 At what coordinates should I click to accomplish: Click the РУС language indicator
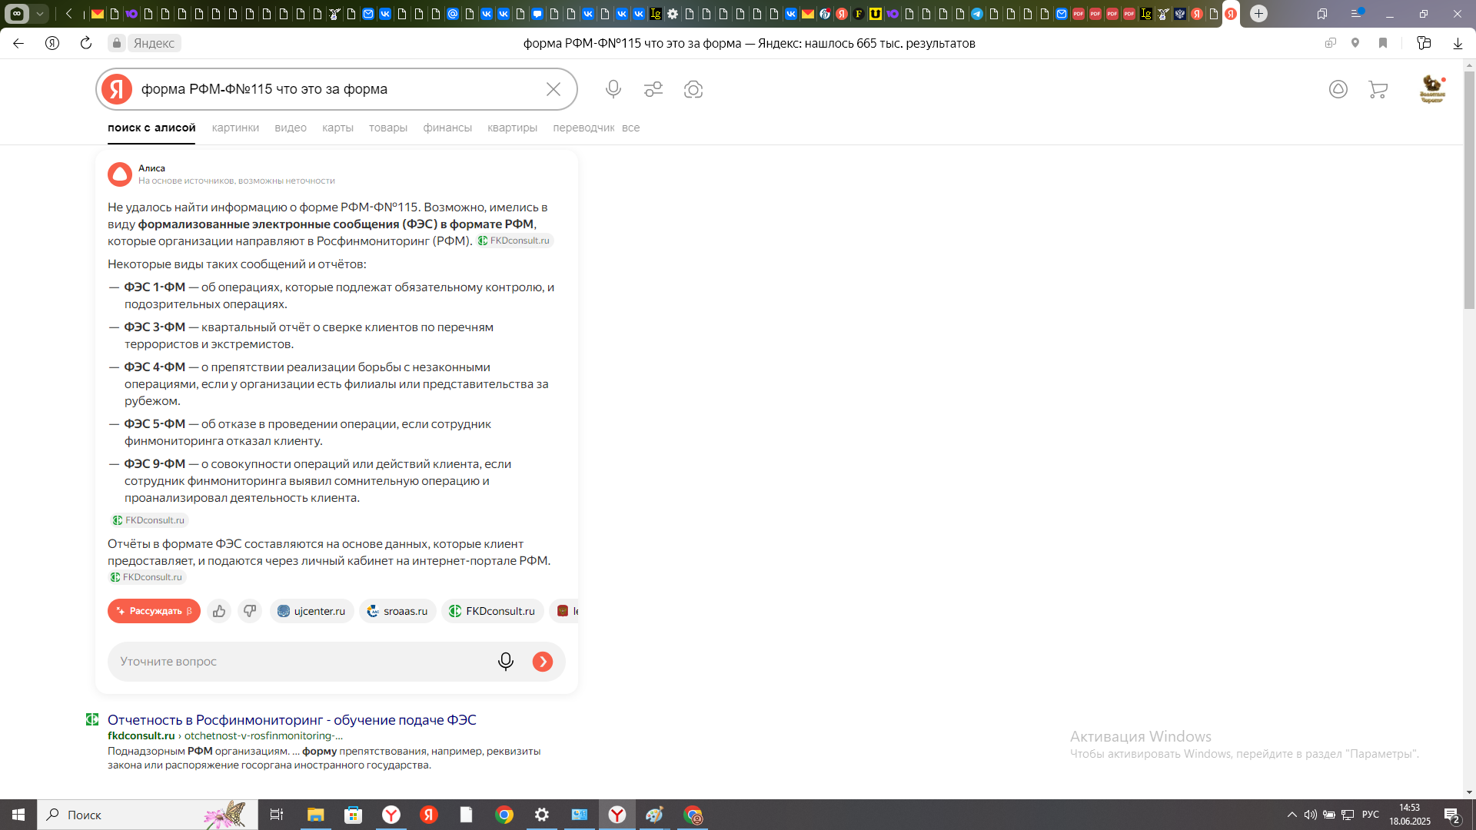(x=1371, y=815)
